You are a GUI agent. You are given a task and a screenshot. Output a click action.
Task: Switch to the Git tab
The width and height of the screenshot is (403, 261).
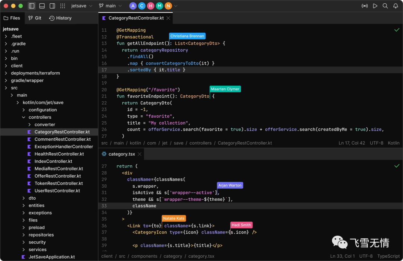click(35, 18)
